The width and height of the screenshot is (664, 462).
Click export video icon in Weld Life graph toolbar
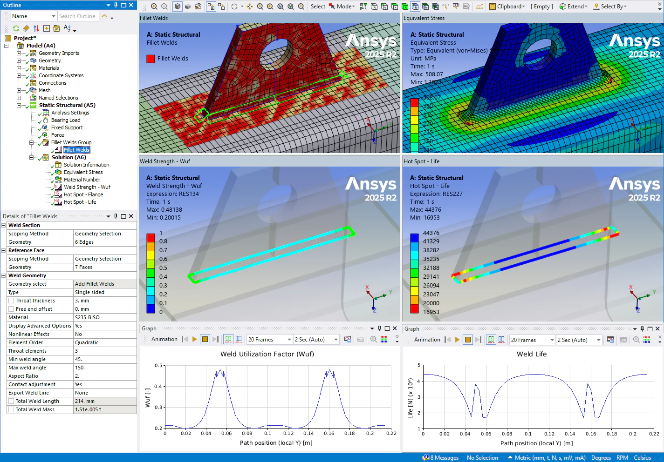tap(610, 340)
